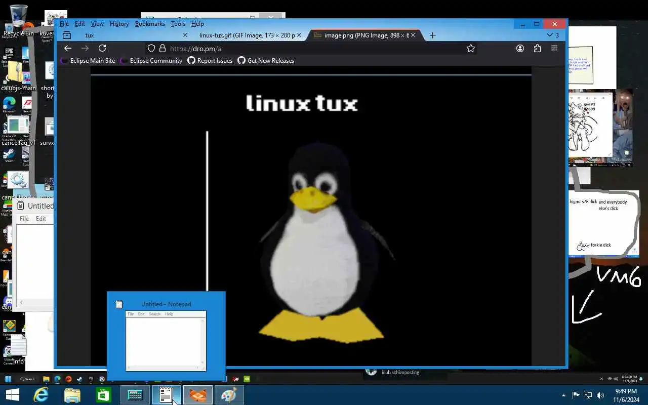
Task: Open the info file on the desktop
Action: (18, 349)
